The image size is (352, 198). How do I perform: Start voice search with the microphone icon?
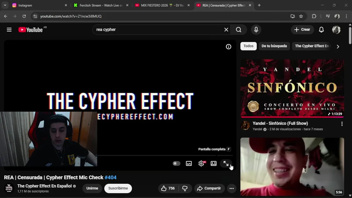(x=256, y=30)
